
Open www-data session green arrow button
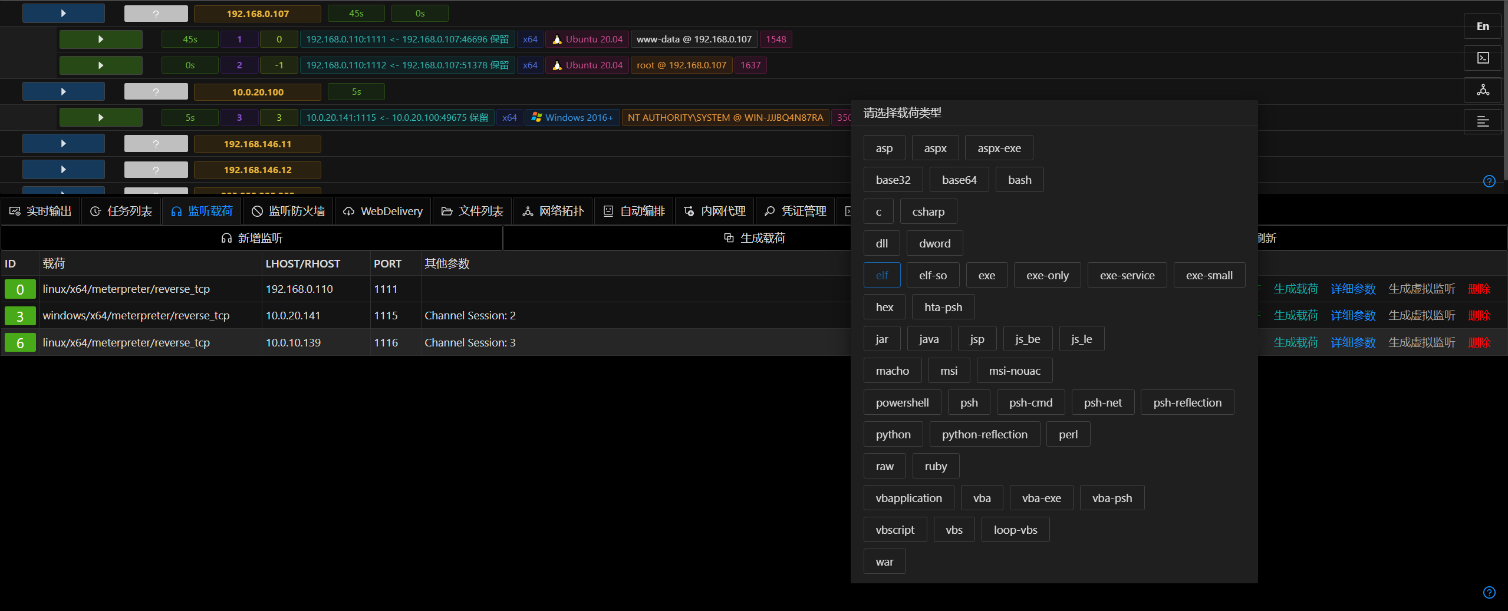point(101,39)
